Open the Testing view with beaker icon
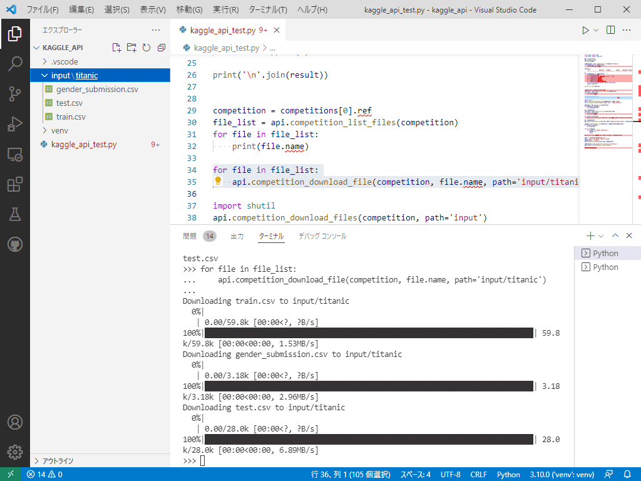Screen dimensions: 641x481 (x=15, y=214)
